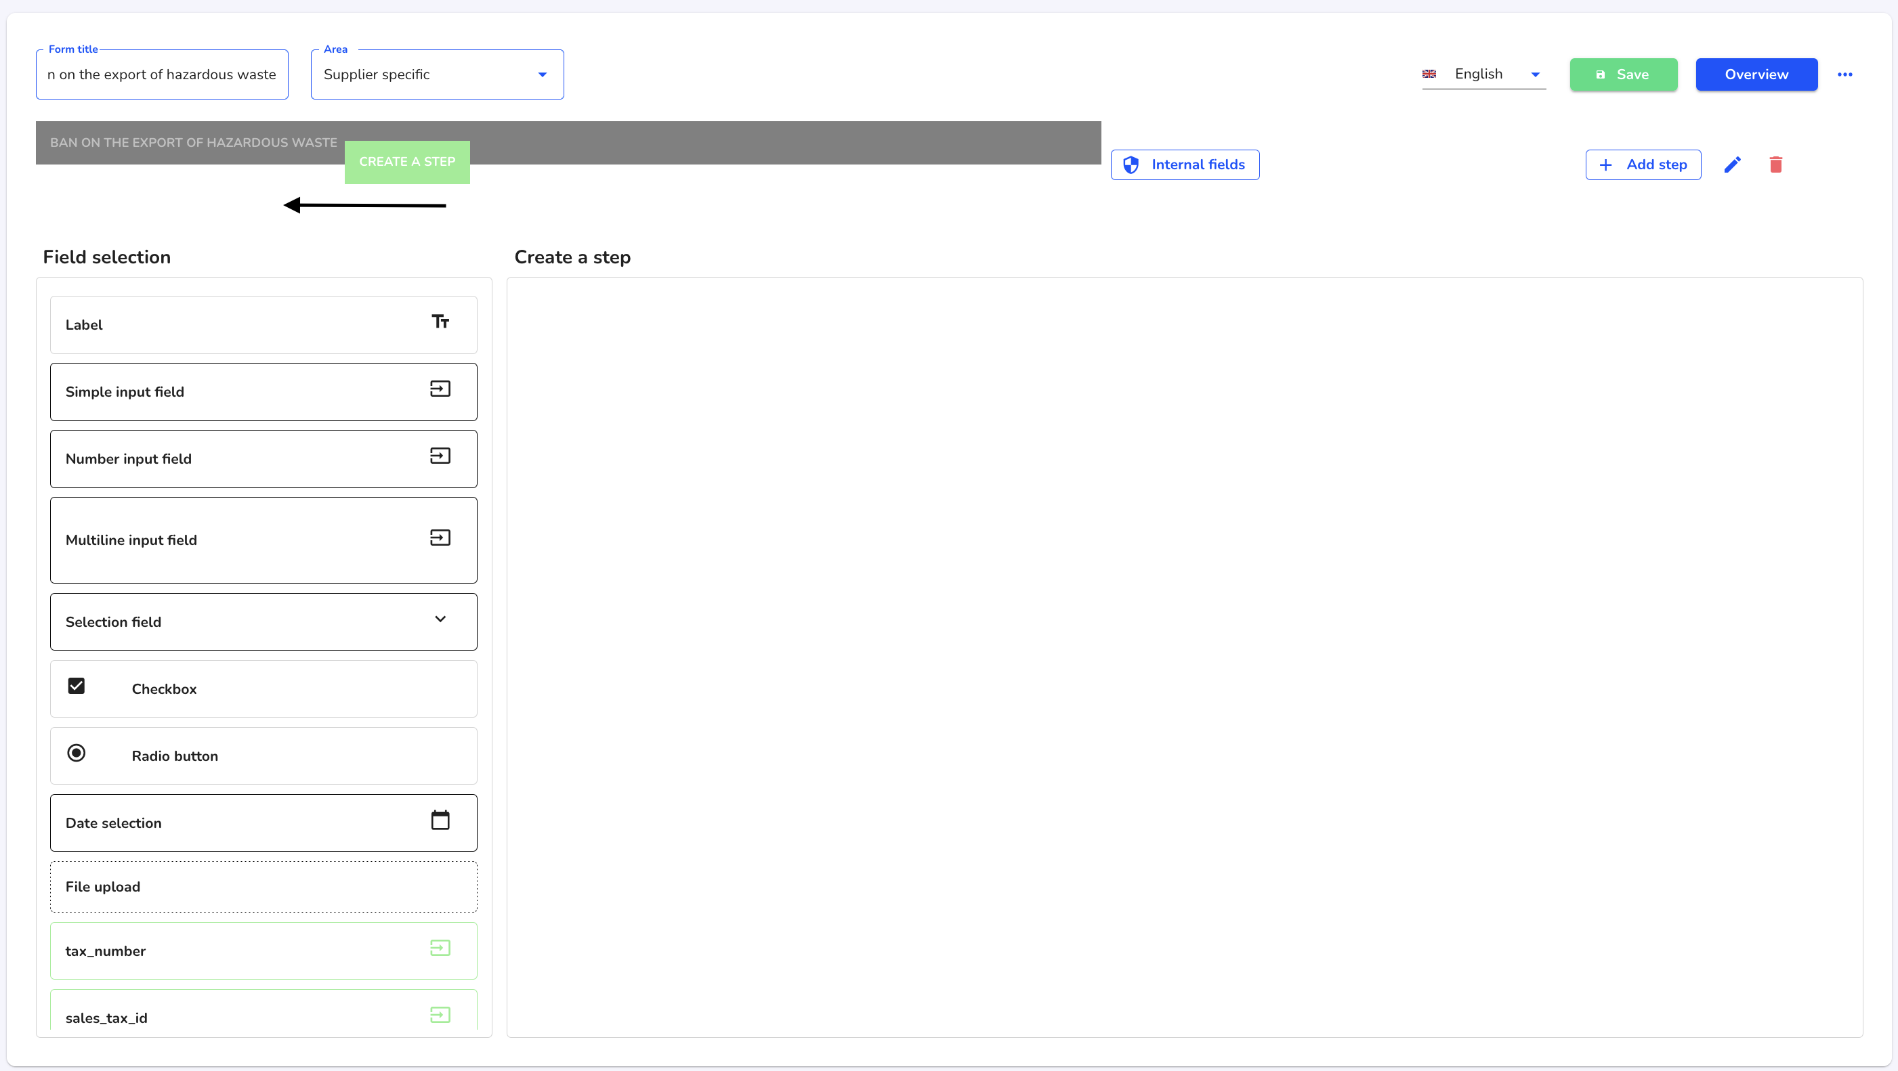The width and height of the screenshot is (1898, 1071).
Task: Click the Area dropdown arrow
Action: [543, 74]
